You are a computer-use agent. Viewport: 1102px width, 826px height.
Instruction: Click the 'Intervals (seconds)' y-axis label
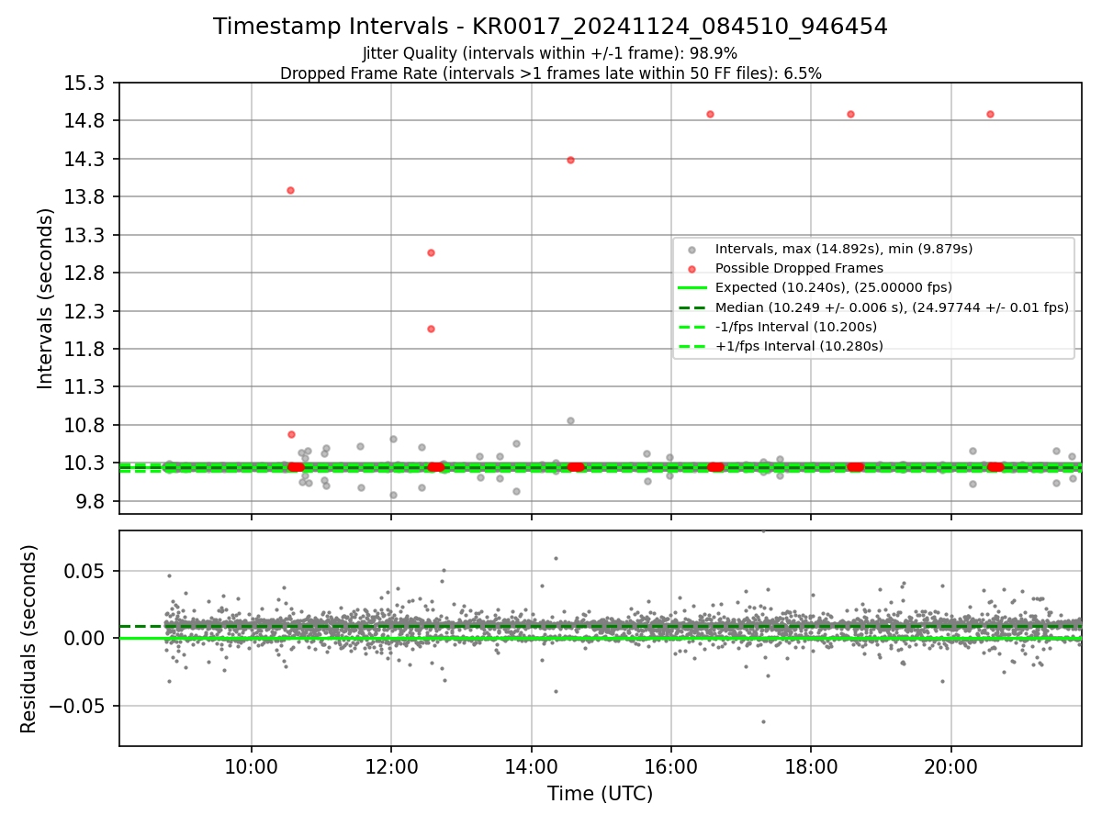(x=46, y=298)
